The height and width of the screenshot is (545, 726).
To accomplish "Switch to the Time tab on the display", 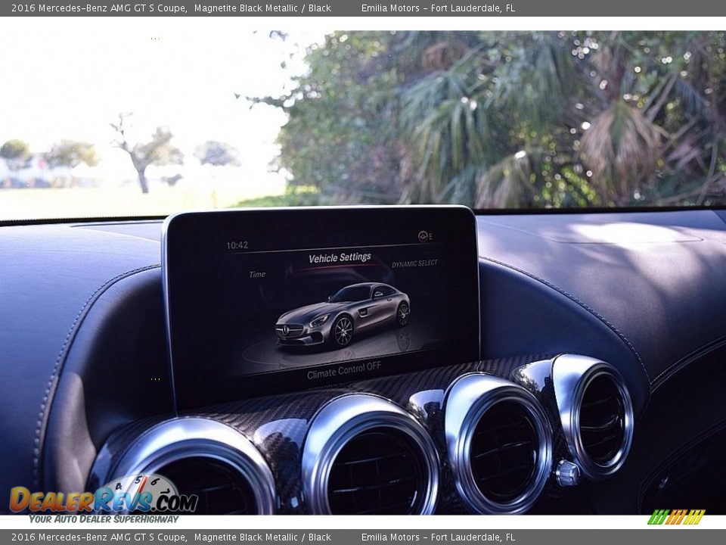I will (x=257, y=272).
